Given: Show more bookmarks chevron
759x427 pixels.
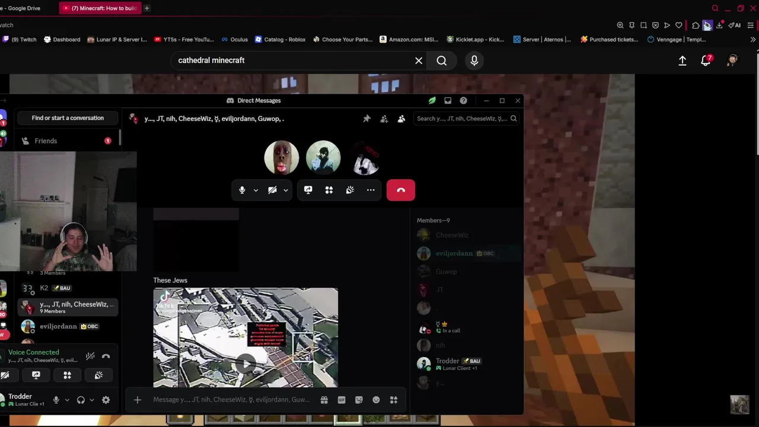Looking at the screenshot, I should tap(753, 40).
